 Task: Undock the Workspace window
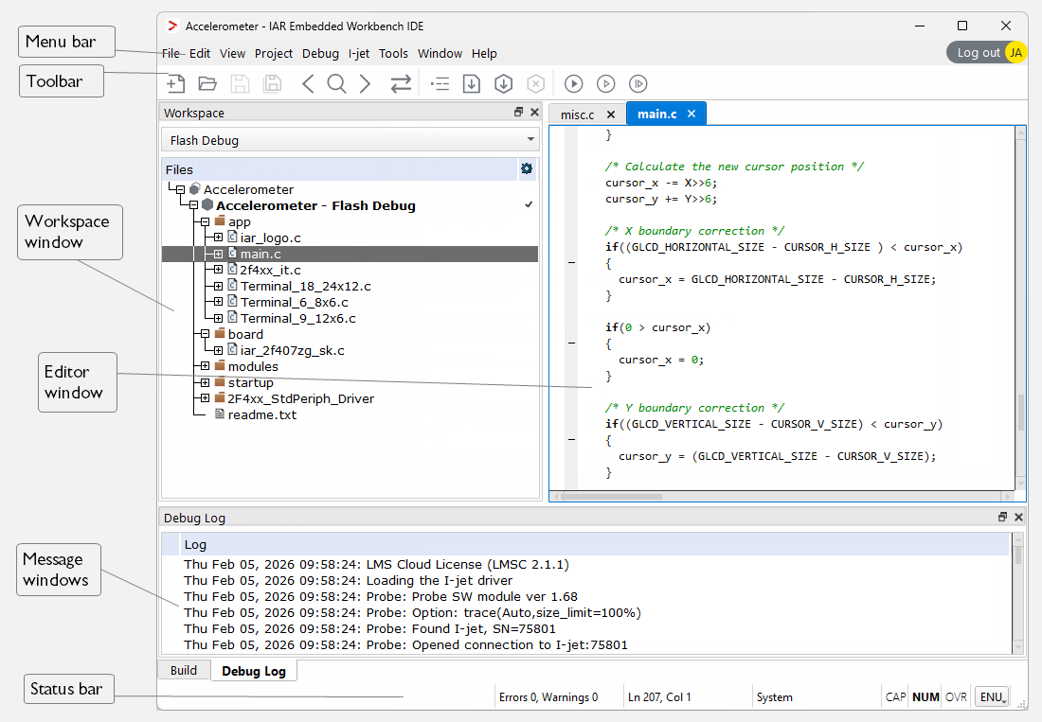519,113
